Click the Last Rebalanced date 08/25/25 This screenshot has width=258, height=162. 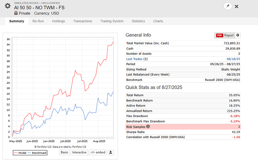point(233,74)
